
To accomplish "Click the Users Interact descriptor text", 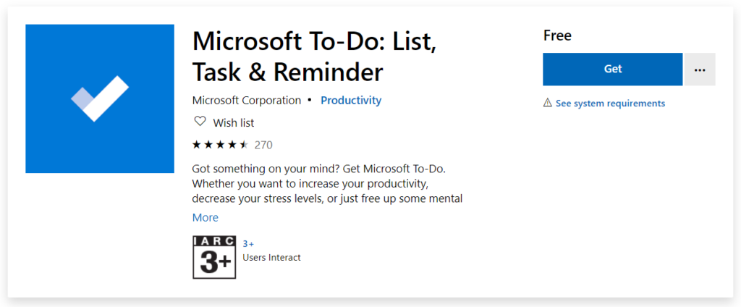I will click(x=272, y=257).
